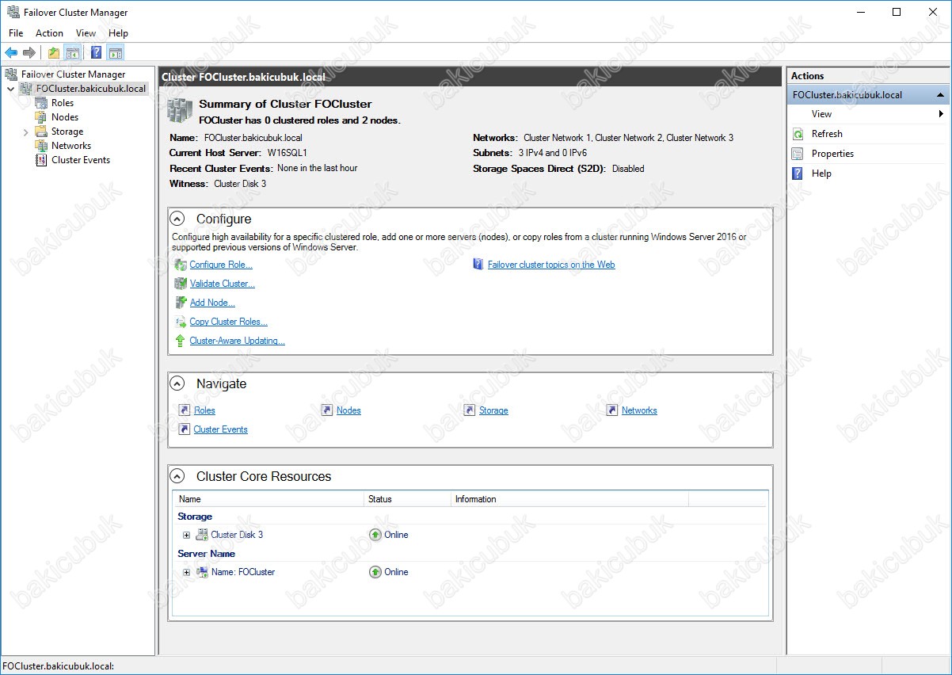Open the Configure Role... link
The image size is (952, 675).
pos(221,265)
